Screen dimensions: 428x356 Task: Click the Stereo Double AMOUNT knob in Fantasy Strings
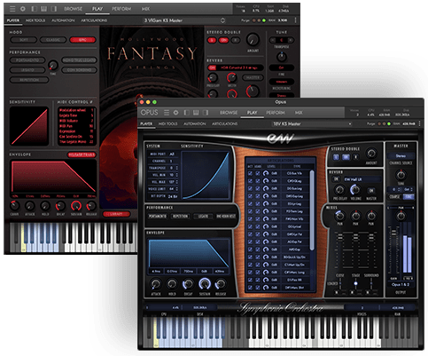click(x=253, y=39)
